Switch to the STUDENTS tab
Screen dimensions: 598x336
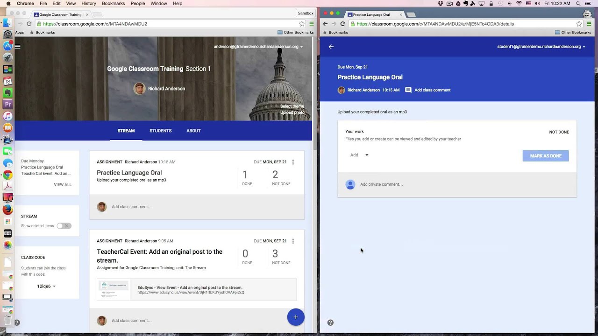(x=161, y=131)
